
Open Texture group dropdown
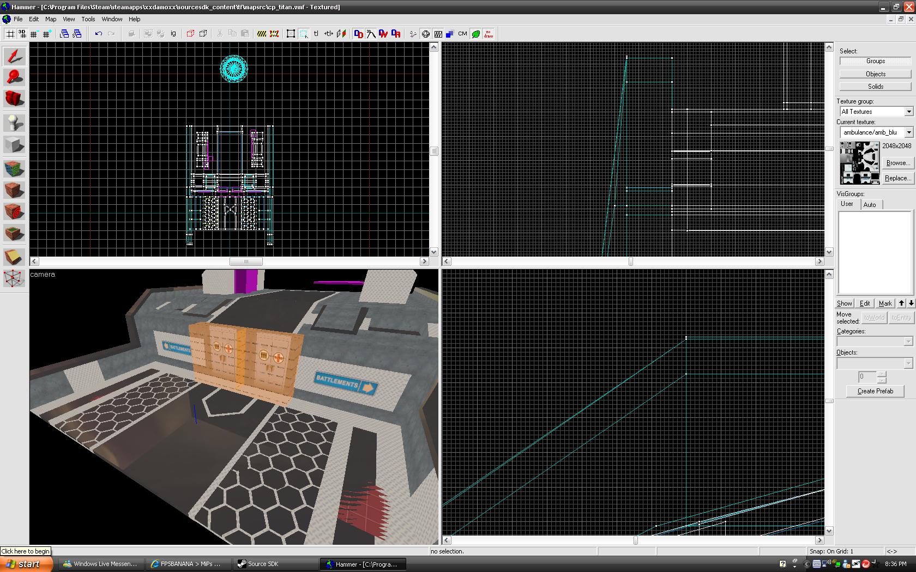(909, 112)
